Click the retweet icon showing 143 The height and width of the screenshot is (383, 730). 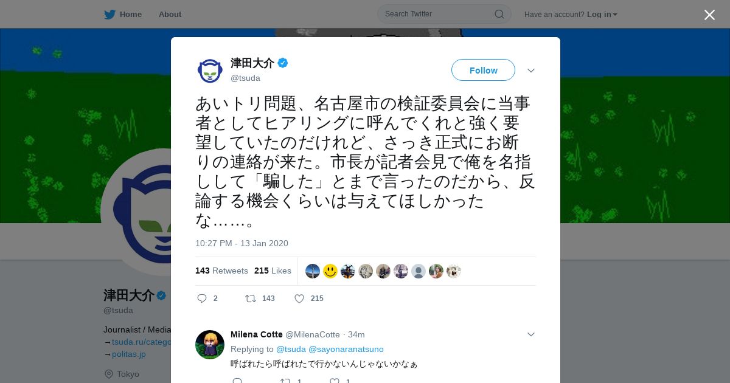250,298
